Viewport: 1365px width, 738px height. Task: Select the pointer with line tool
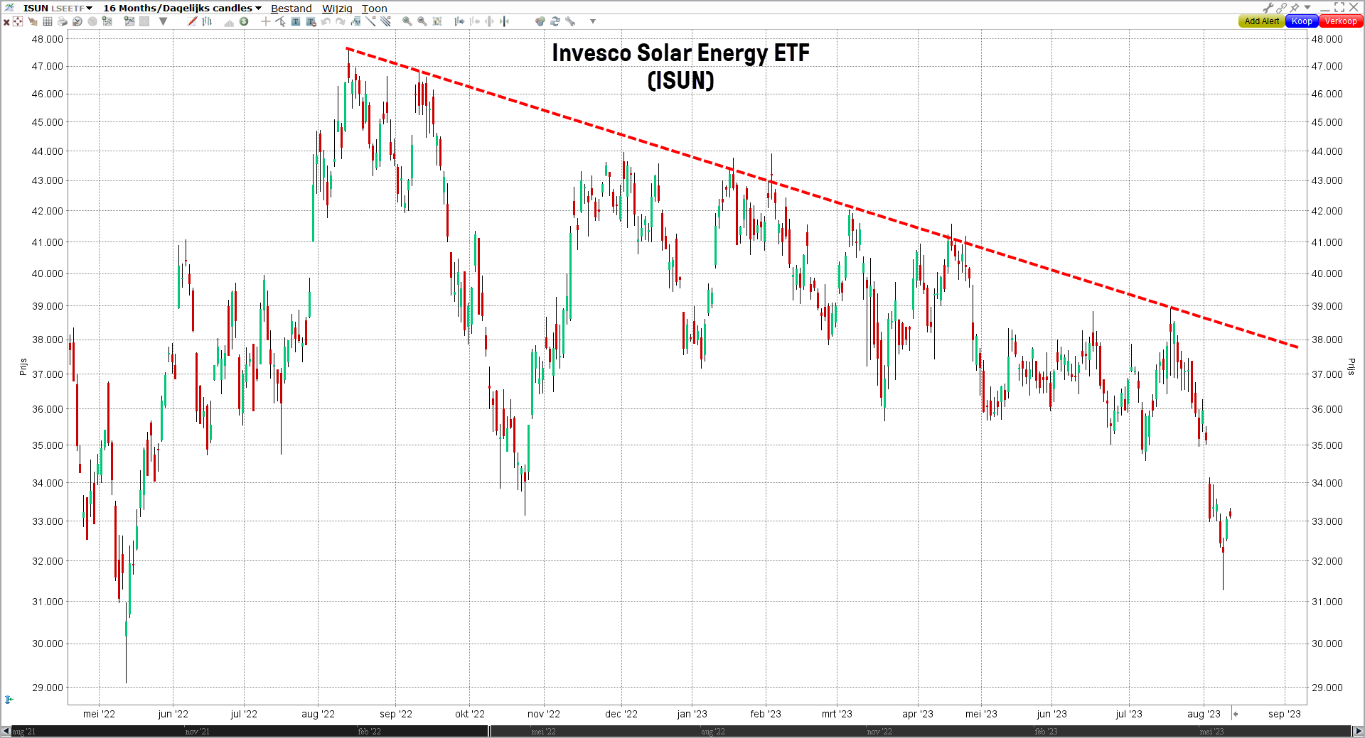click(x=280, y=21)
